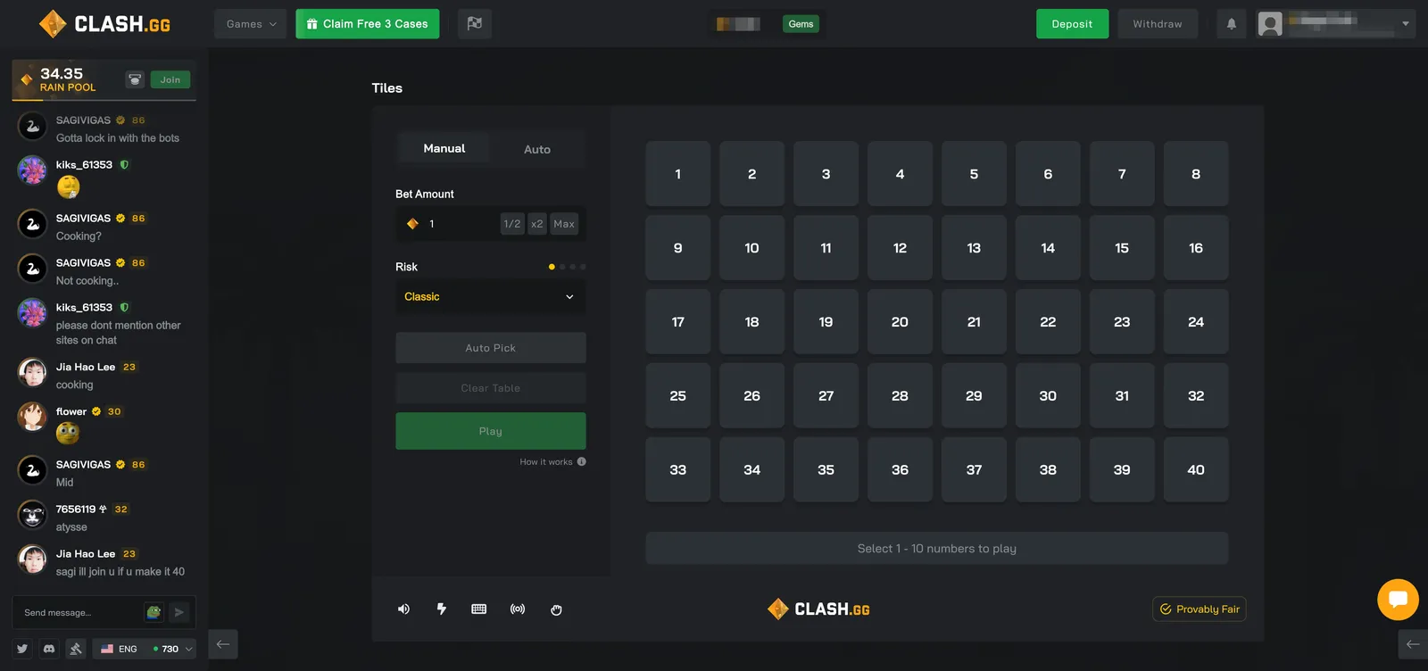1428x671 pixels.
Task: Join the rain pool
Action: [x=170, y=79]
